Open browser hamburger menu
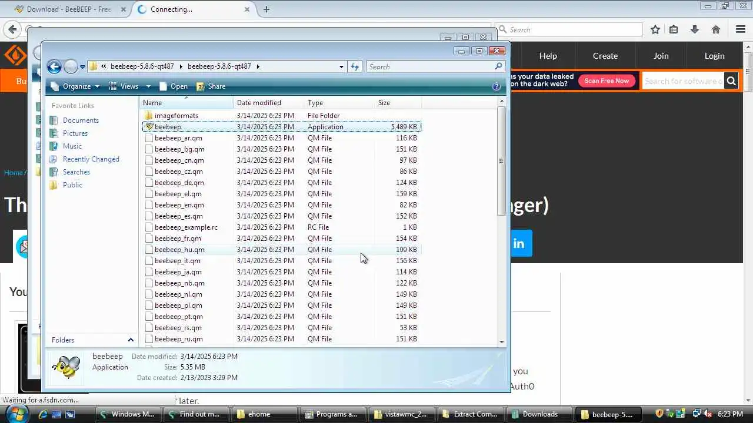 point(741,29)
